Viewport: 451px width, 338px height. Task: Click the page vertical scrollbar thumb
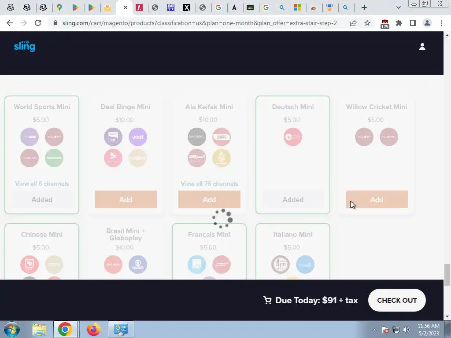(447, 275)
